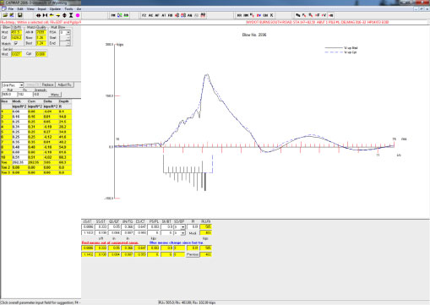Open the RSA dropdown in Mult. Blow
Screen dimensions: 430x305
point(68,33)
